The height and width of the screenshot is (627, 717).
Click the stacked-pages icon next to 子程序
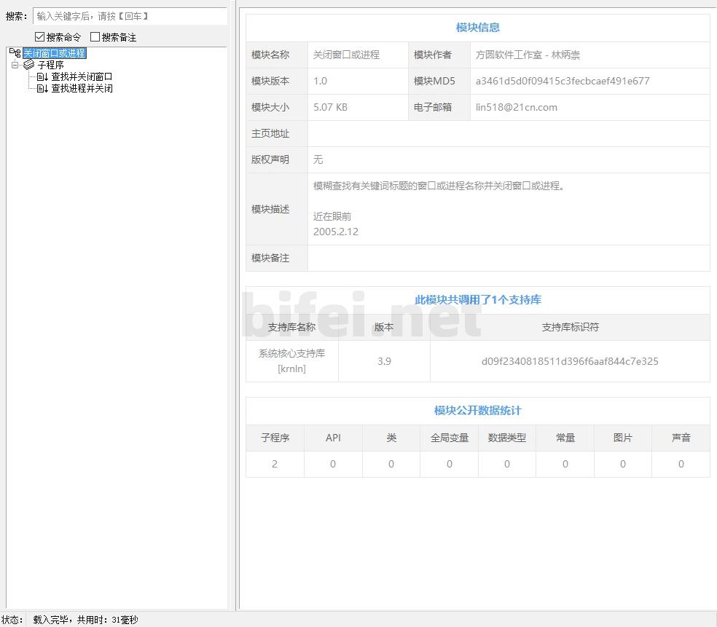(x=29, y=65)
